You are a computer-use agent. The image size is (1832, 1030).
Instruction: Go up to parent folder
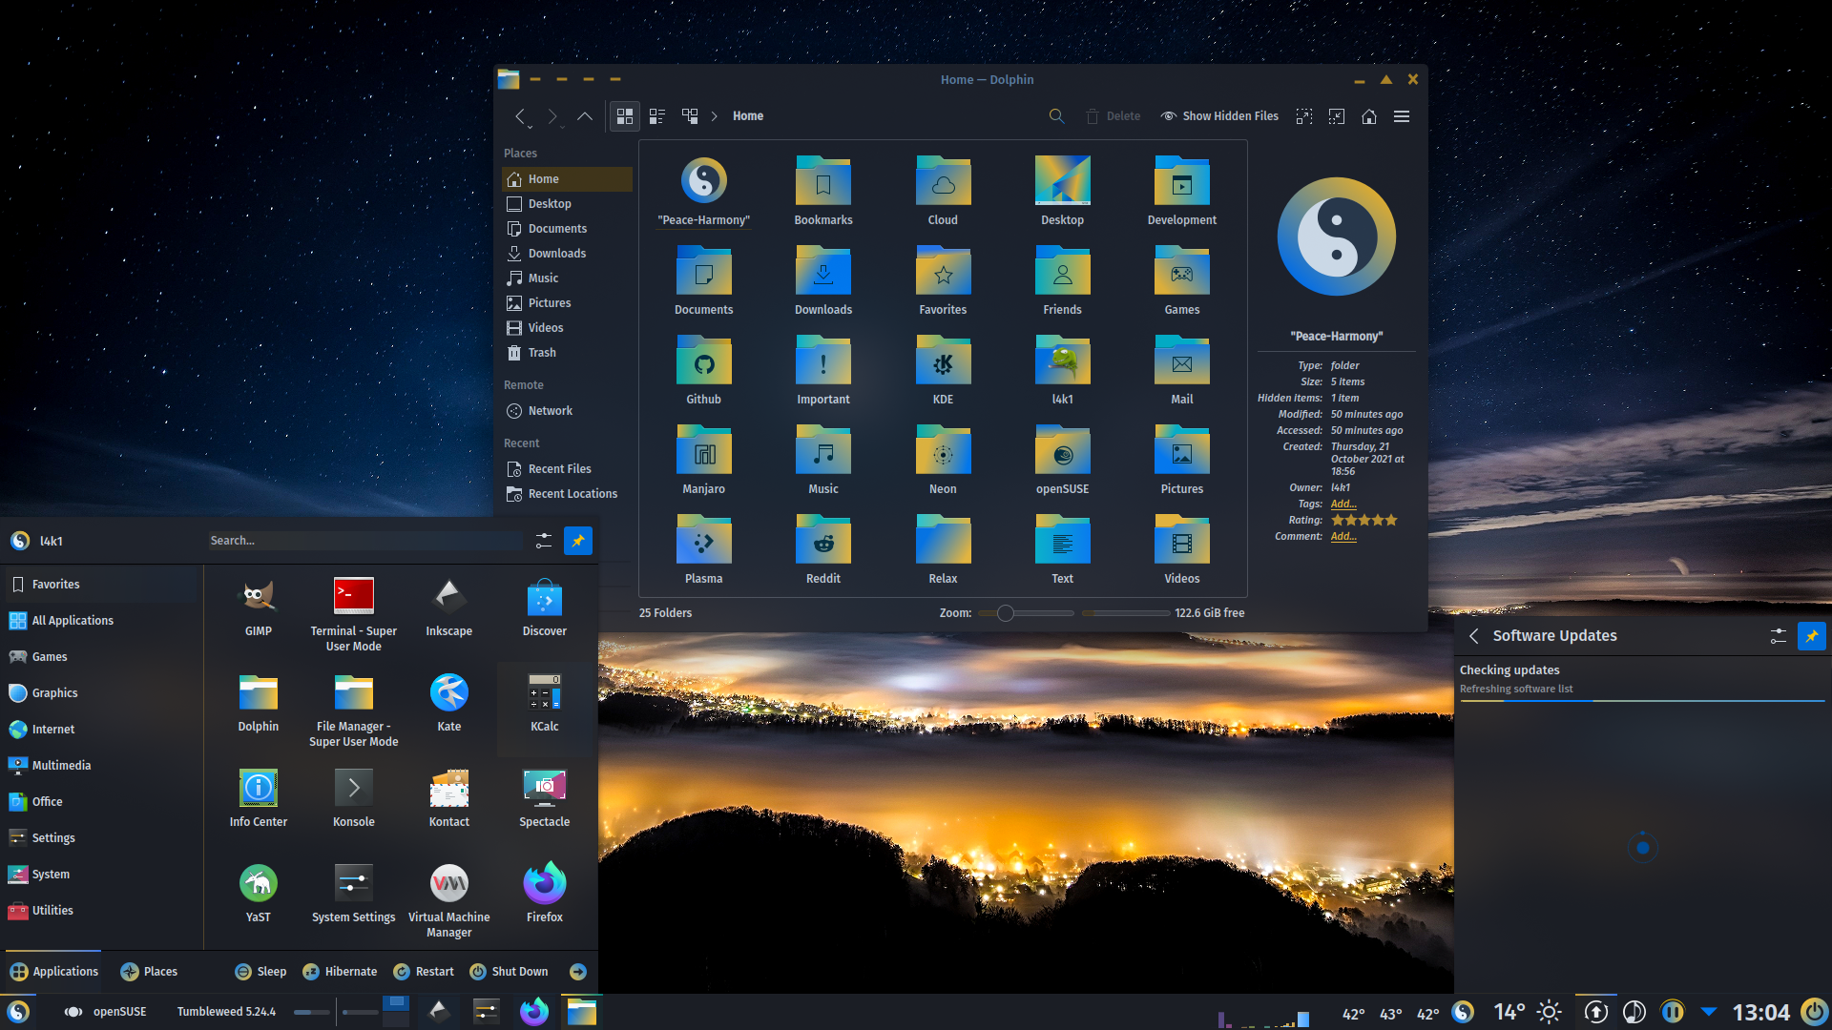pyautogui.click(x=585, y=116)
